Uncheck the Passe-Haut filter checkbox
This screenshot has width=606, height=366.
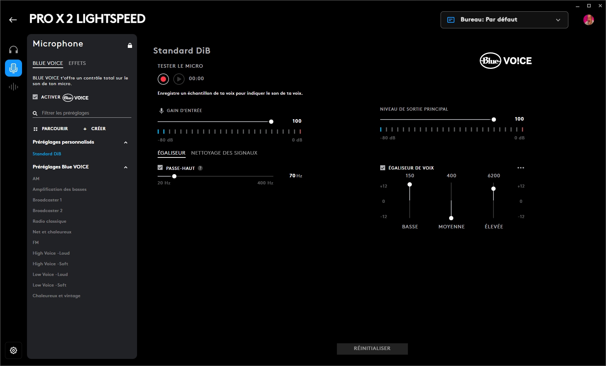pos(160,168)
